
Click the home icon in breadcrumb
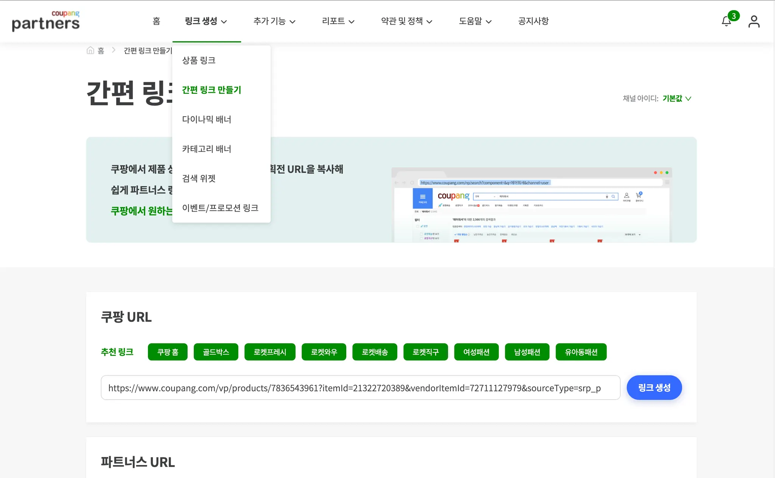(x=90, y=50)
